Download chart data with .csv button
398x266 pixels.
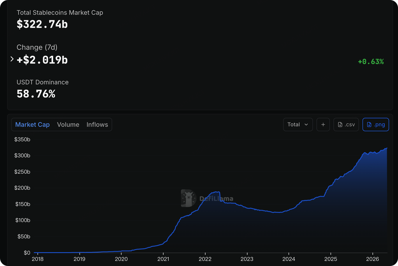(346, 125)
